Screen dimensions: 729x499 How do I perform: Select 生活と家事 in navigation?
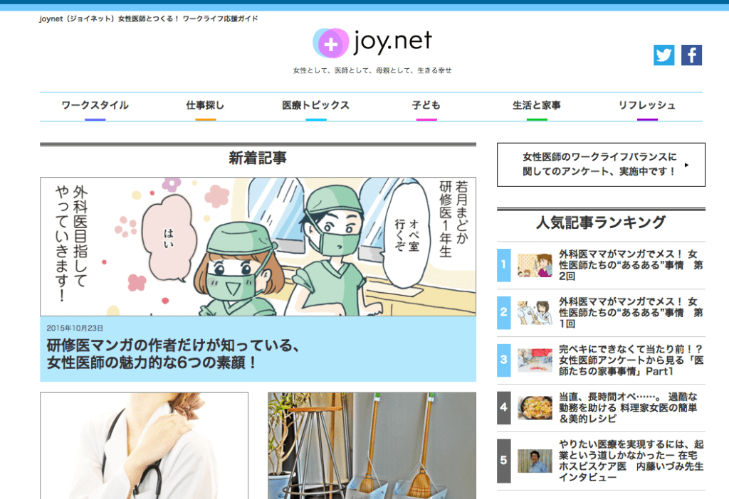(536, 105)
